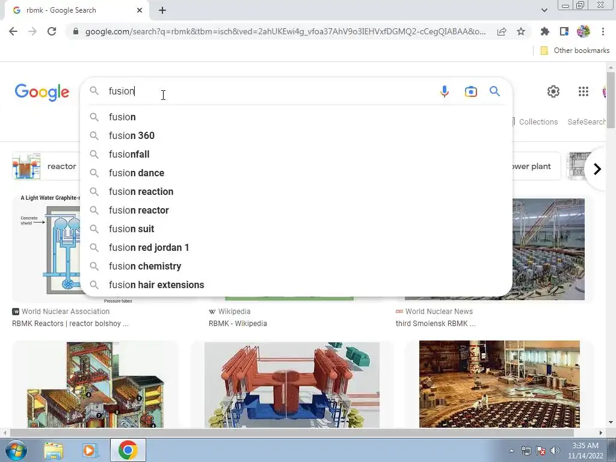Choose suggestion 'fusion hair extensions'
This screenshot has width=616, height=462.
[296, 285]
